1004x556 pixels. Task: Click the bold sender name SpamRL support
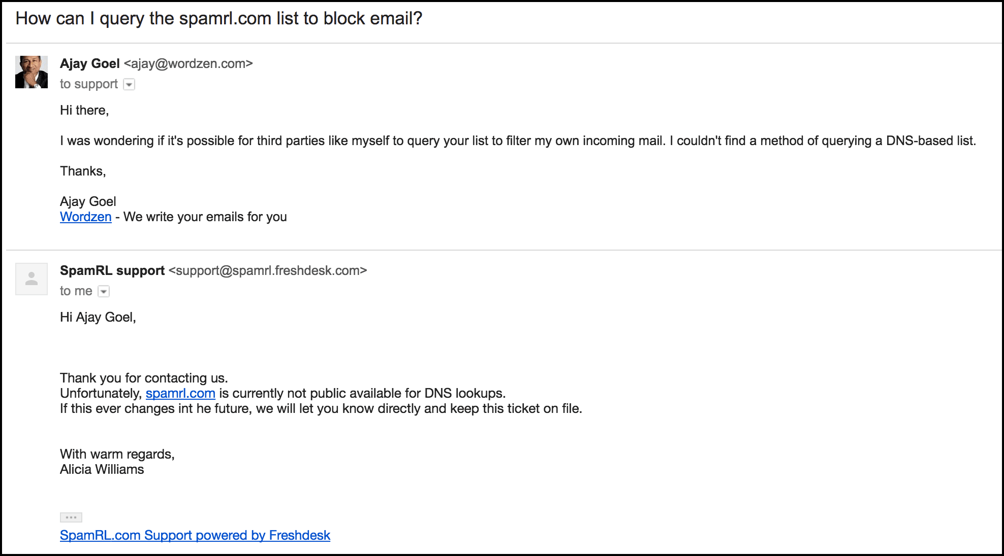pos(112,271)
